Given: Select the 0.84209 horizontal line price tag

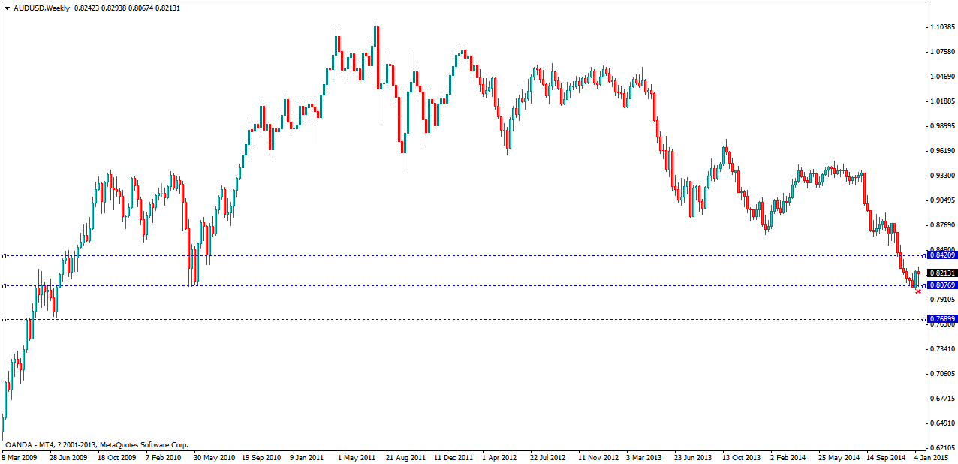Looking at the screenshot, I should [942, 255].
